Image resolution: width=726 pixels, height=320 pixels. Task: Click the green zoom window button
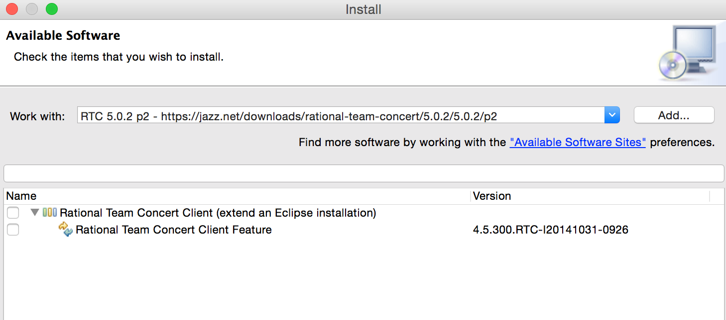click(51, 9)
